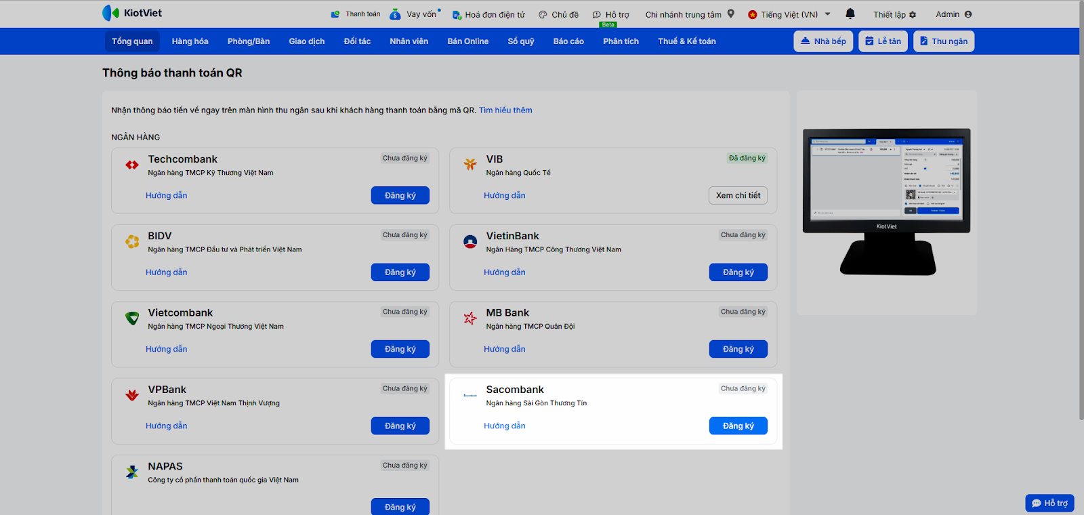The image size is (1084, 515).
Task: Click Đăng ký for VietinBank
Action: point(738,272)
